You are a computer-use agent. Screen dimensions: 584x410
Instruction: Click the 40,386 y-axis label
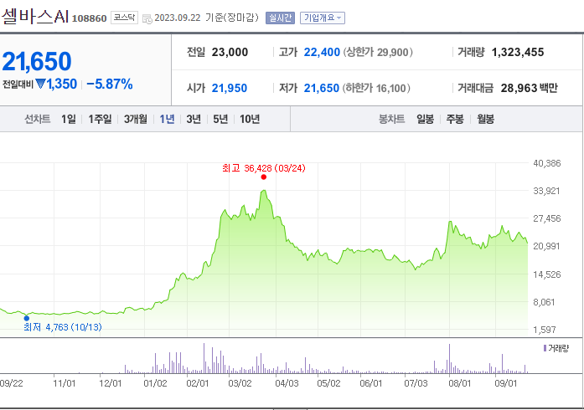tap(547, 163)
